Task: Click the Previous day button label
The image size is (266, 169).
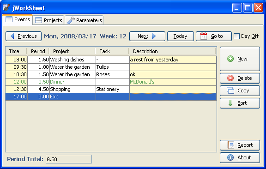Action: (27, 36)
